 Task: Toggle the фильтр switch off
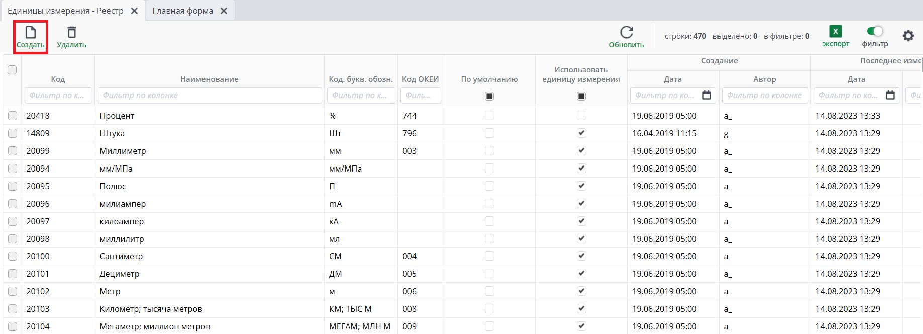(x=875, y=31)
